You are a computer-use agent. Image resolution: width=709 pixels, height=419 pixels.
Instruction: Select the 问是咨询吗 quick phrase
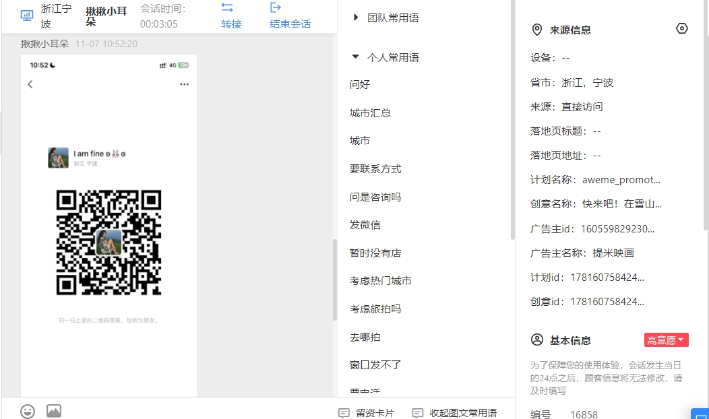tap(375, 197)
